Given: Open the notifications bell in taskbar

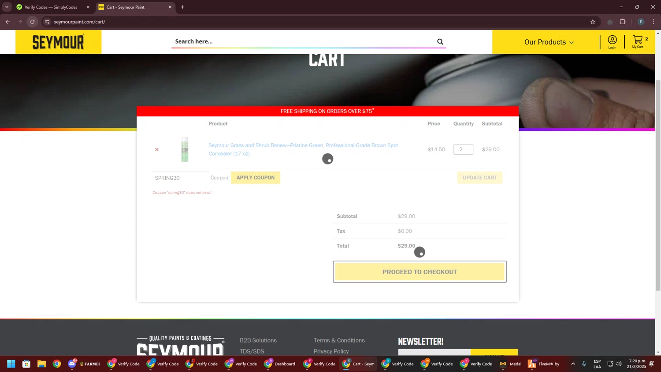Looking at the screenshot, I should pos(652,364).
